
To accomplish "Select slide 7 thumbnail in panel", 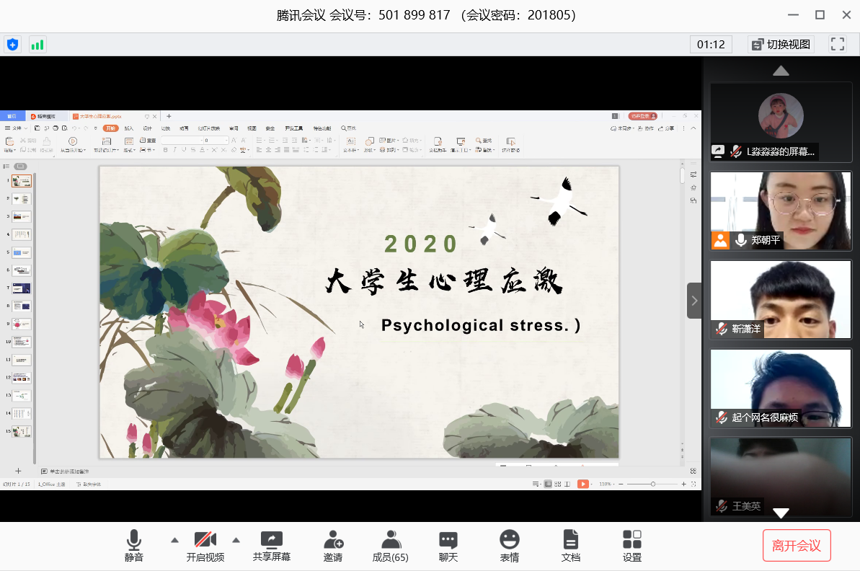I will pos(22,288).
